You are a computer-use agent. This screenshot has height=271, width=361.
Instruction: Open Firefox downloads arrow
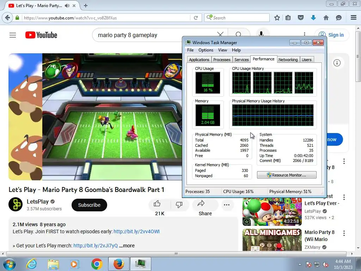(313, 18)
